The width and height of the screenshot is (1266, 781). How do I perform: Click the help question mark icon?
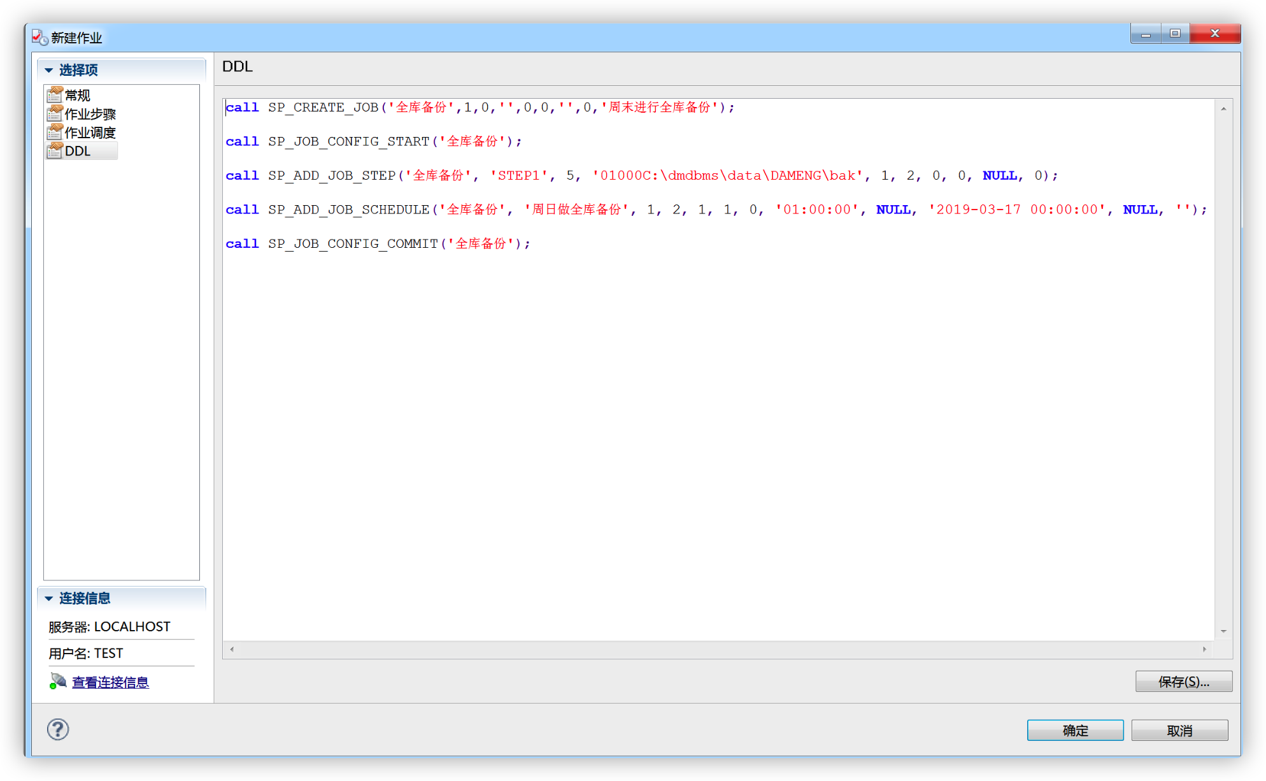tap(58, 729)
